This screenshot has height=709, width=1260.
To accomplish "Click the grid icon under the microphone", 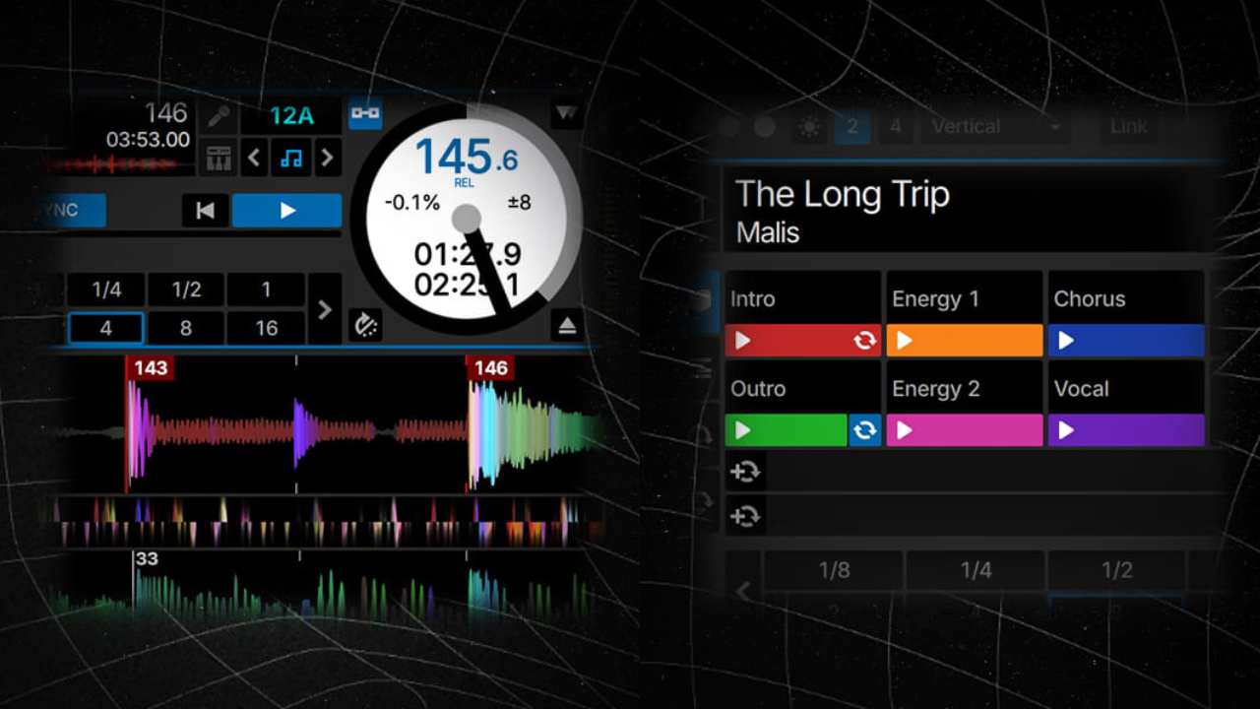I will coord(218,158).
